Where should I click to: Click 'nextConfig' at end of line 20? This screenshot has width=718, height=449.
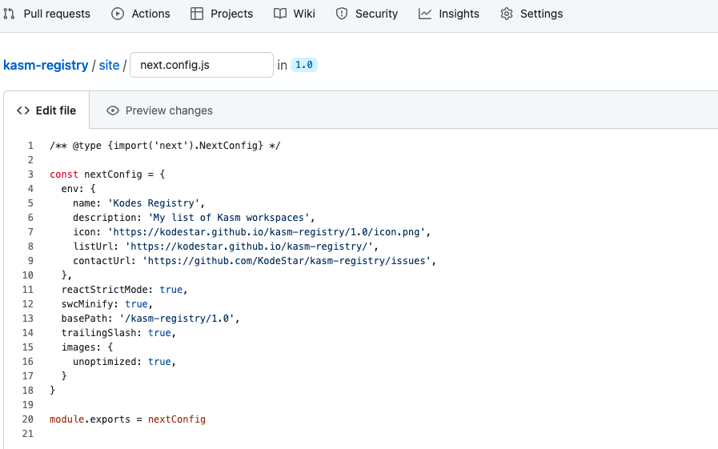click(177, 419)
